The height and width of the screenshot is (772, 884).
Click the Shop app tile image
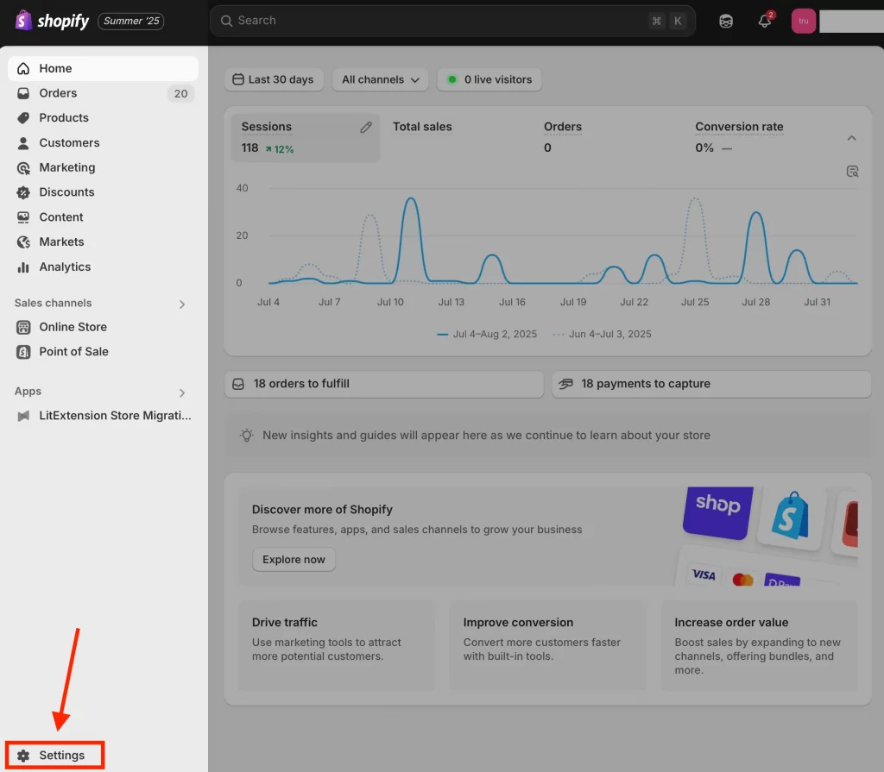pos(717,512)
